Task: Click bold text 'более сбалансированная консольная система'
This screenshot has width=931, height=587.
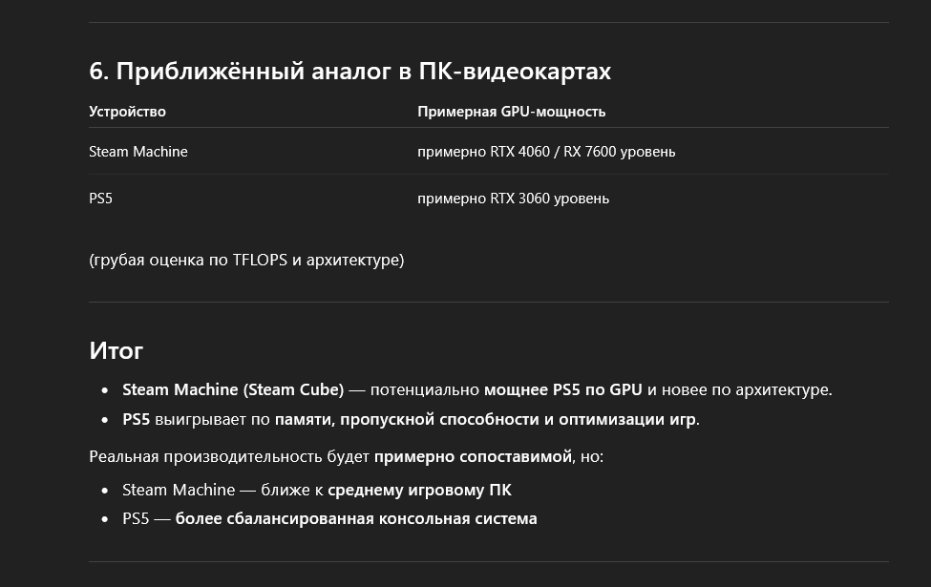Action: point(356,518)
